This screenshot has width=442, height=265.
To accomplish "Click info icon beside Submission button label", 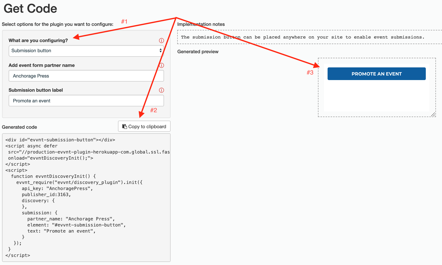I will [161, 90].
